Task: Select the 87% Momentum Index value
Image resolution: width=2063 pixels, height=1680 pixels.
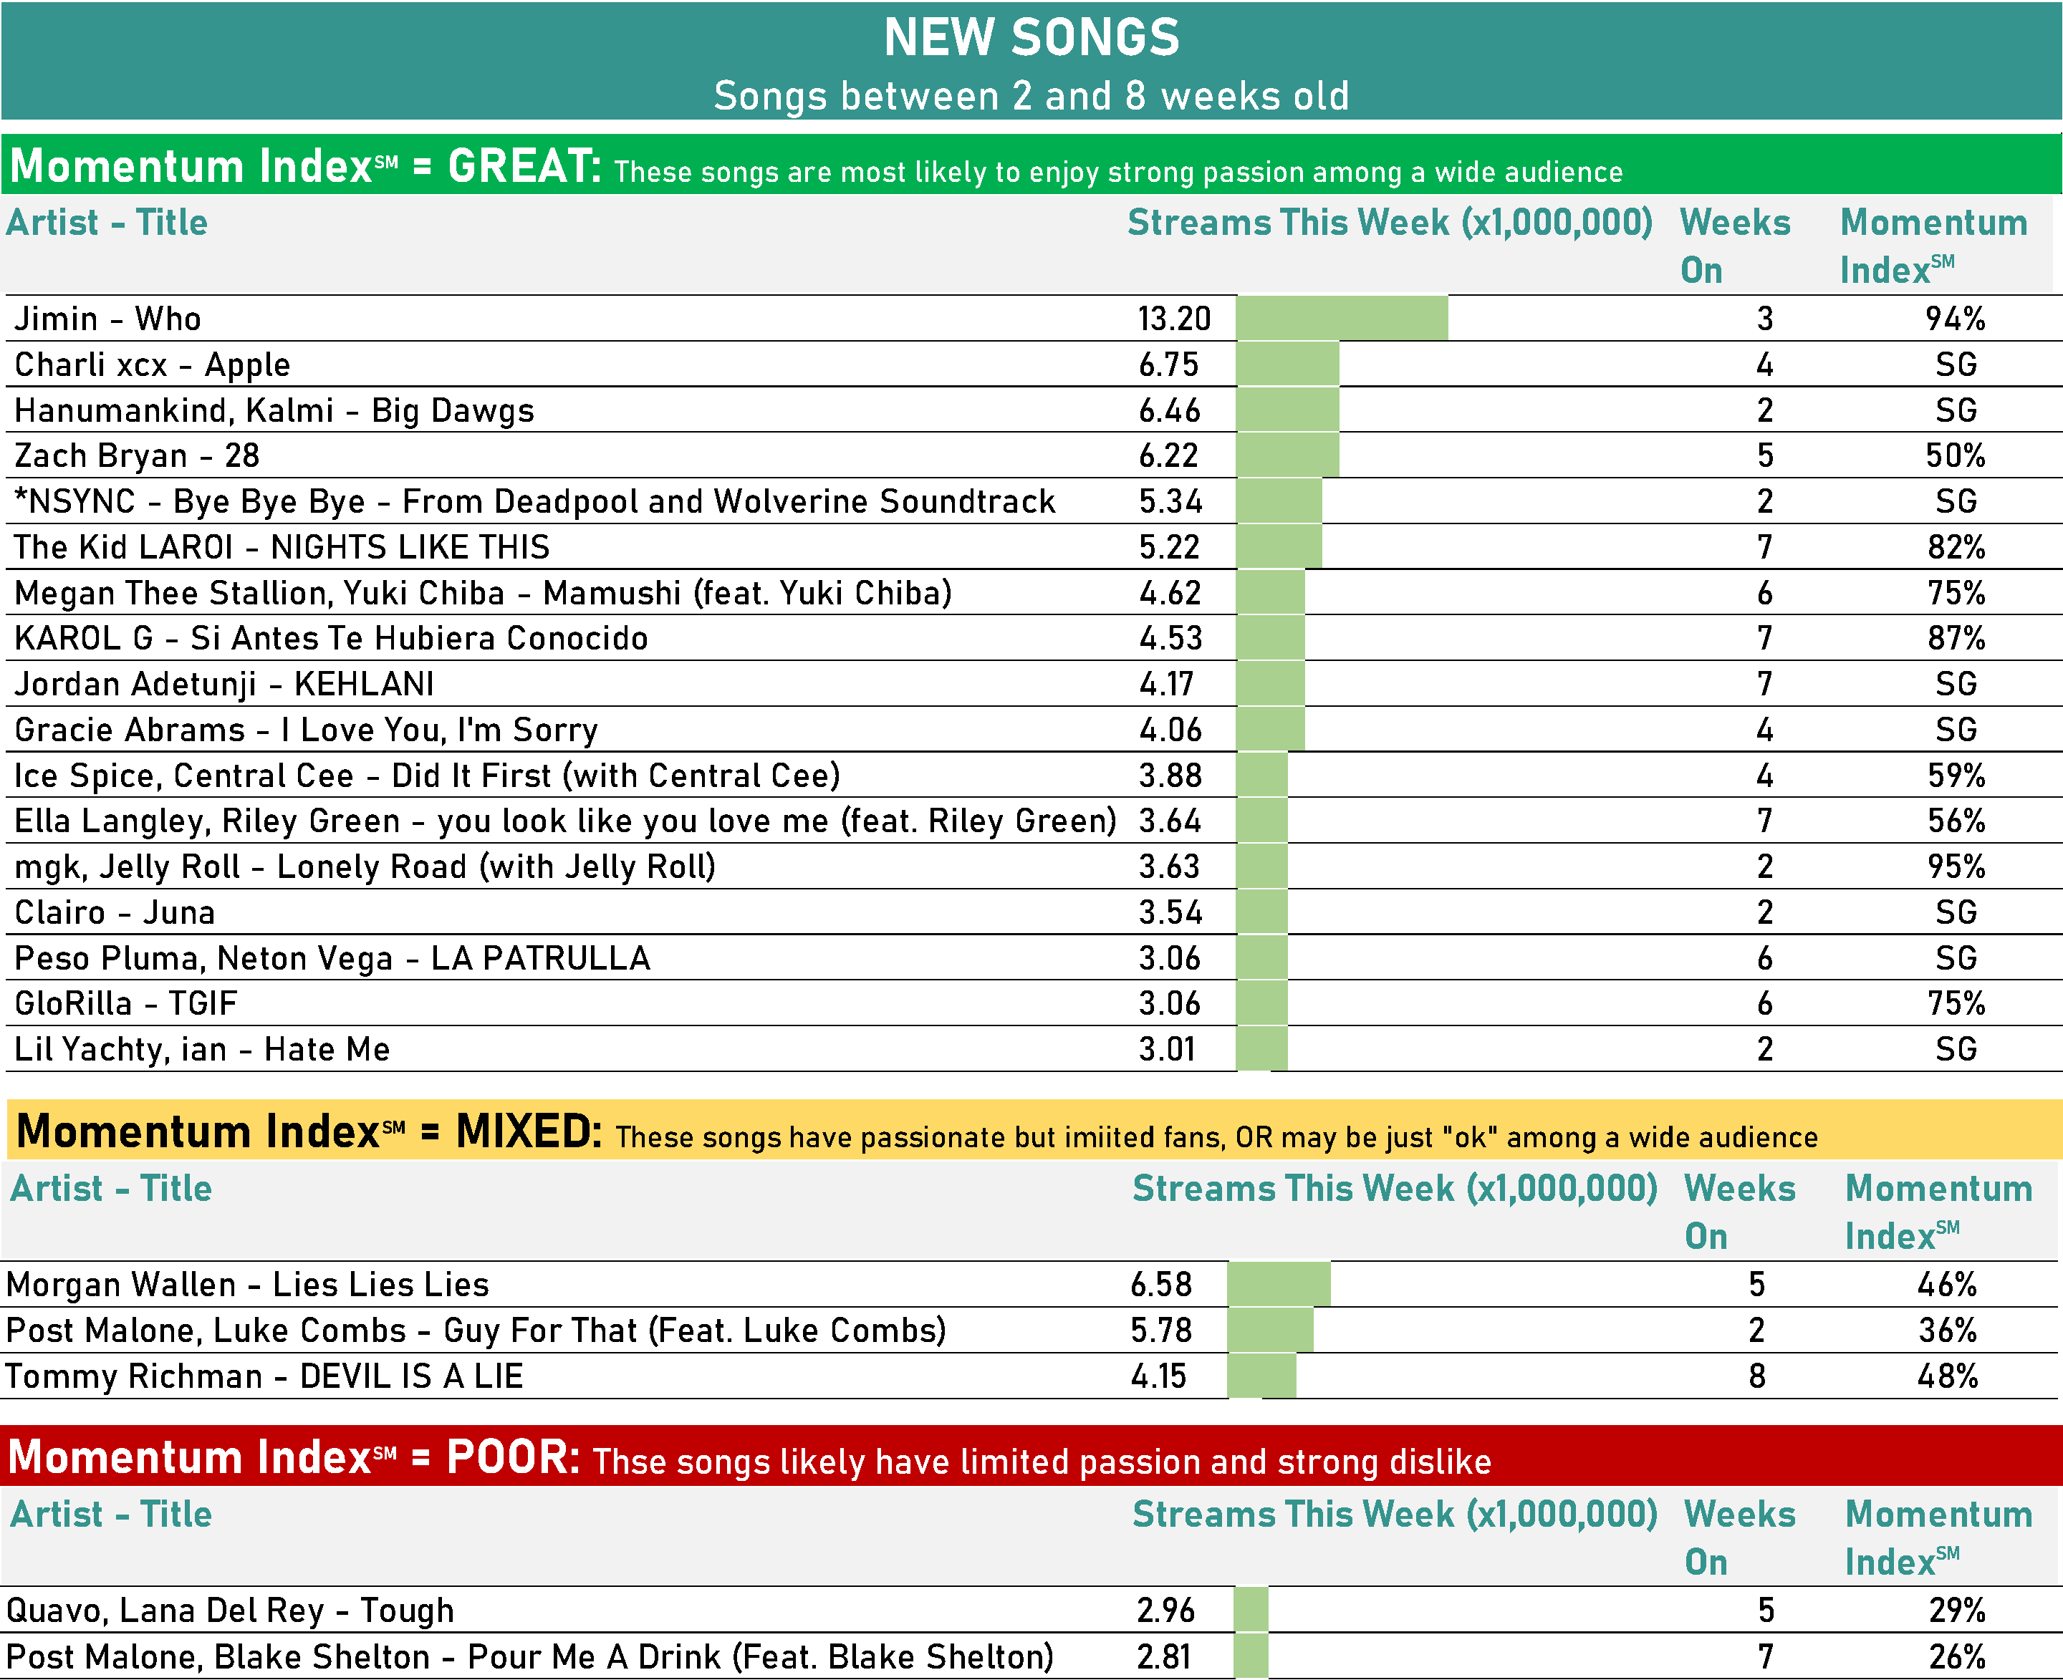Action: [1956, 638]
